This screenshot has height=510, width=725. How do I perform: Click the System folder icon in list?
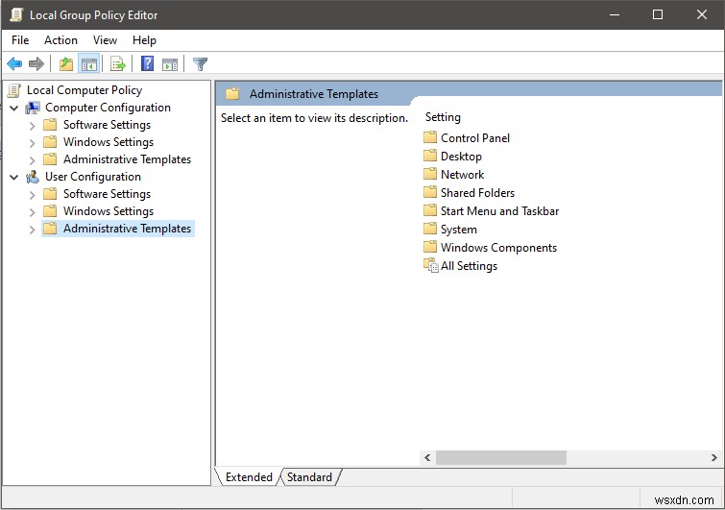tap(430, 229)
